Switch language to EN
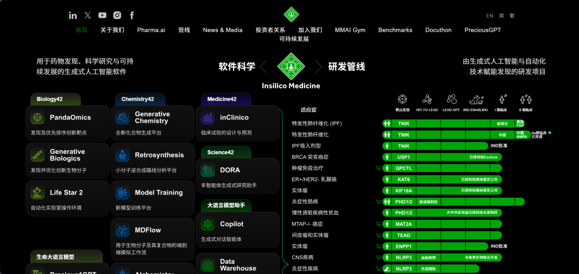The height and width of the screenshot is (274, 579). 489,16
